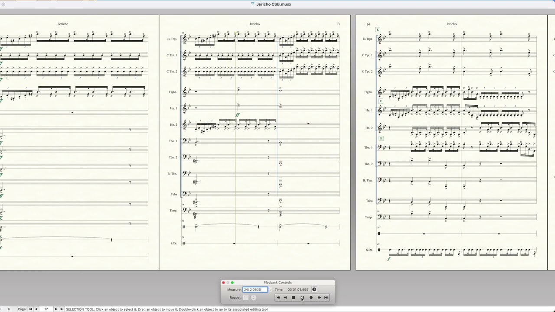Click the record button in Playback Controls

pyautogui.click(x=311, y=298)
